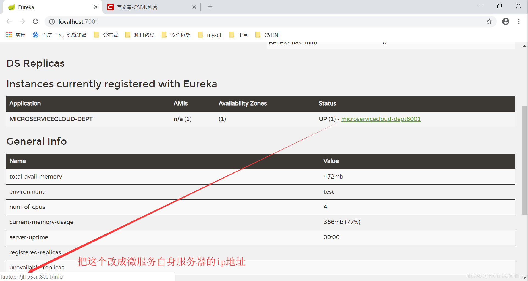The image size is (528, 281).
Task: Restore down the Chrome window
Action: pyautogui.click(x=499, y=6)
